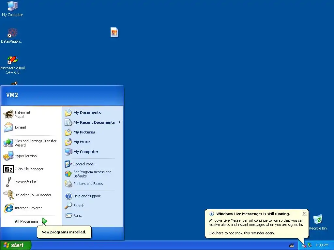Viewport: 334px width, 250px height.
Task: Open E-mail from the Start menu
Action: tap(31, 127)
